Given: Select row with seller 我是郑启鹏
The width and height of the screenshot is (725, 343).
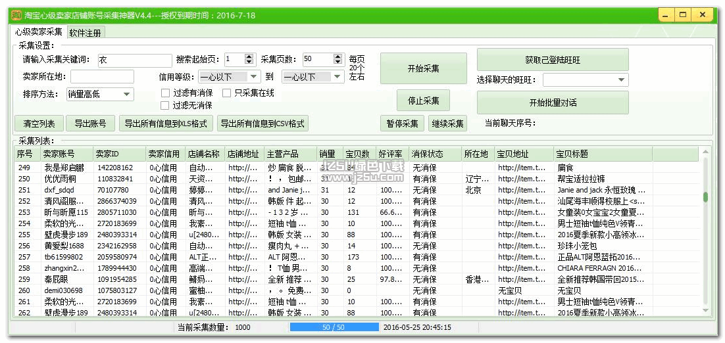Looking at the screenshot, I should pyautogui.click(x=357, y=168).
